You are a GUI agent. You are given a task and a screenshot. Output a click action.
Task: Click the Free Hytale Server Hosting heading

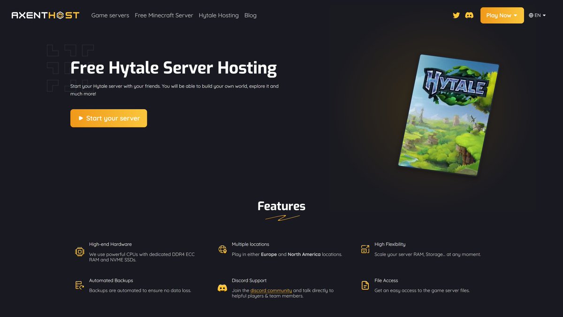[x=174, y=68]
